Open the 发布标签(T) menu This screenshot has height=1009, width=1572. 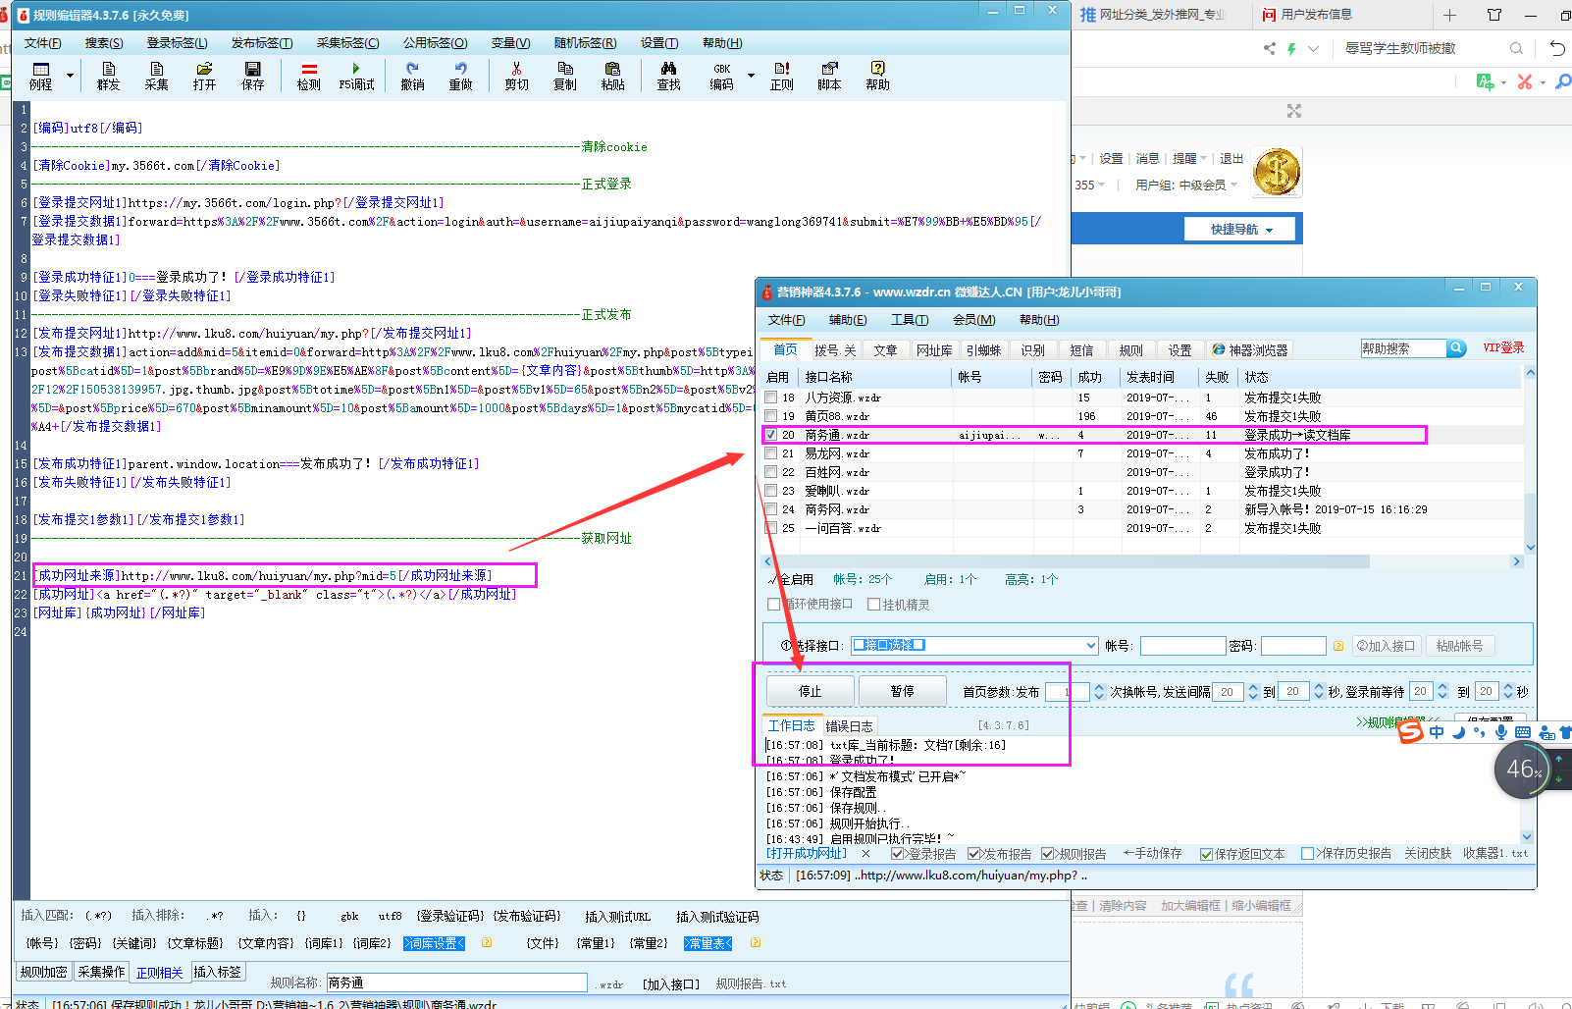(x=261, y=43)
